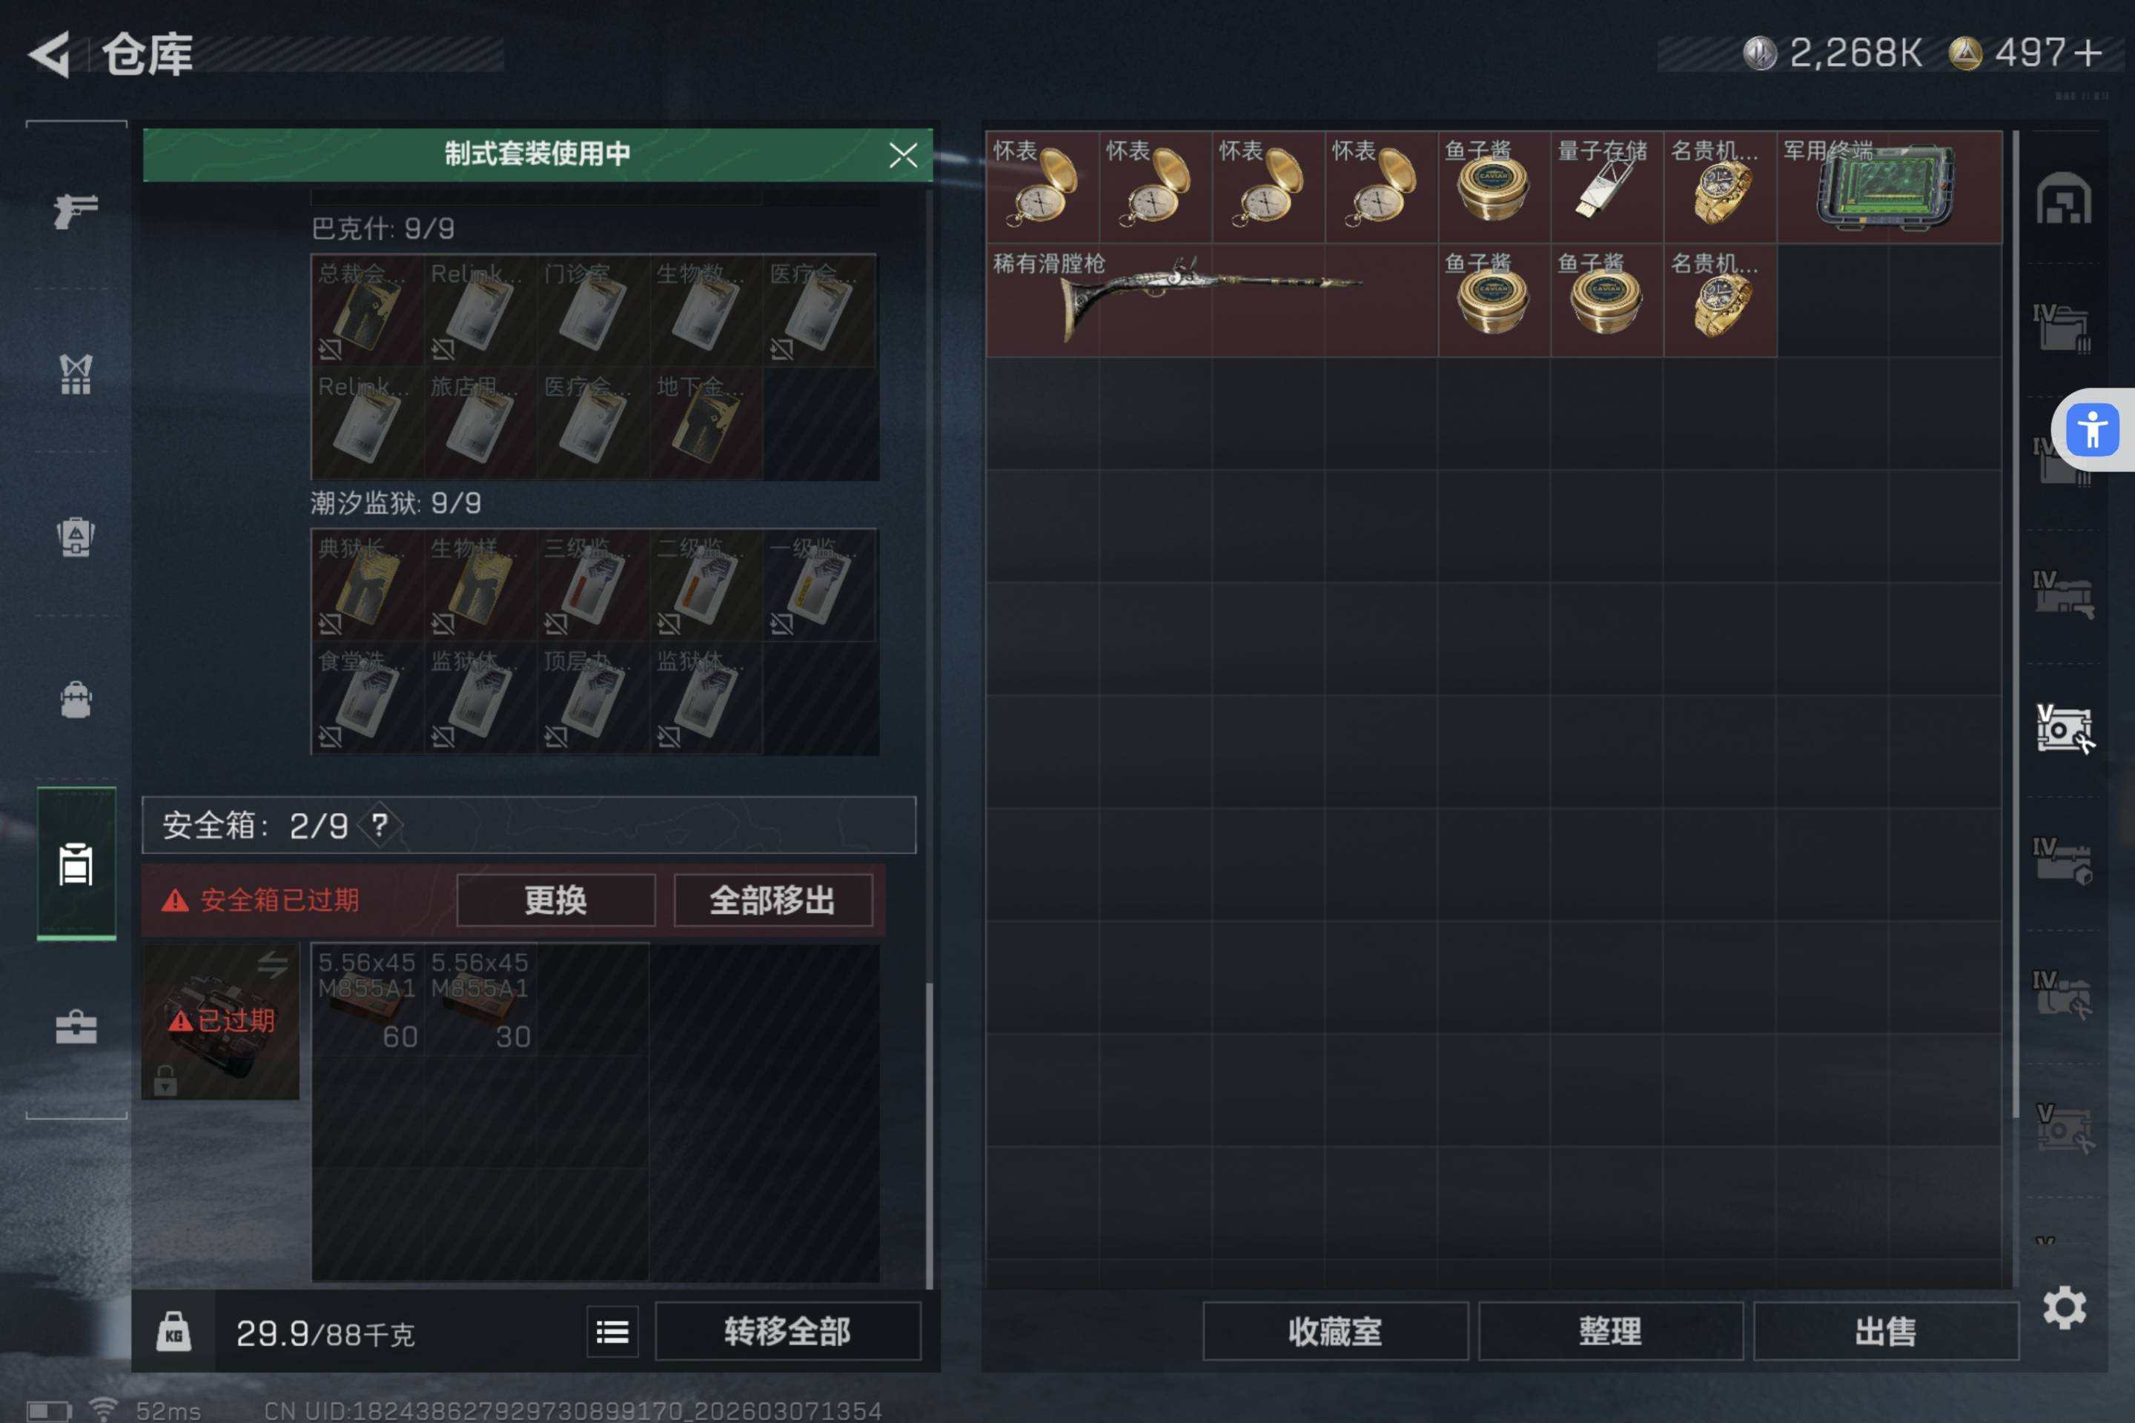Tap the safe box question mark help icon
Screen dimensions: 2135x1423
(x=380, y=825)
